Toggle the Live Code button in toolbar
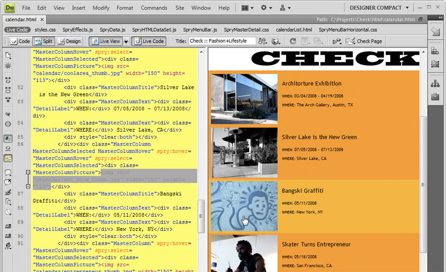The width and height of the screenshot is (446, 272). [x=149, y=41]
